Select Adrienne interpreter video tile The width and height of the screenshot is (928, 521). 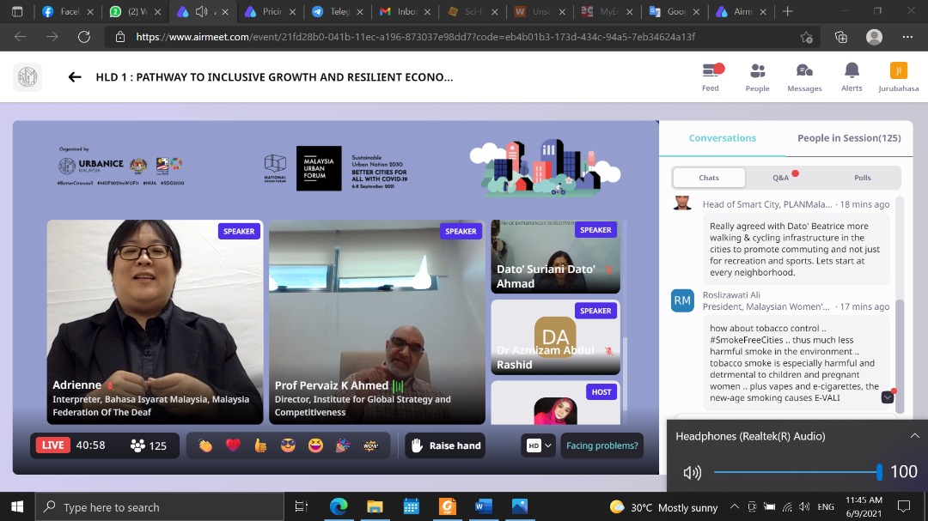click(x=155, y=322)
